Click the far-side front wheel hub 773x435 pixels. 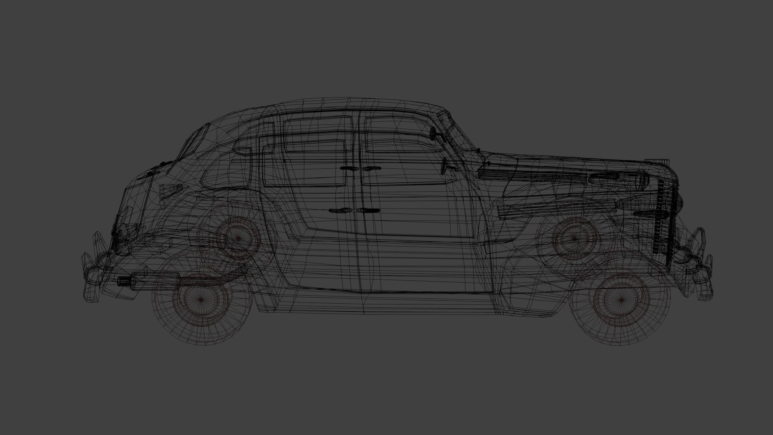pos(574,238)
